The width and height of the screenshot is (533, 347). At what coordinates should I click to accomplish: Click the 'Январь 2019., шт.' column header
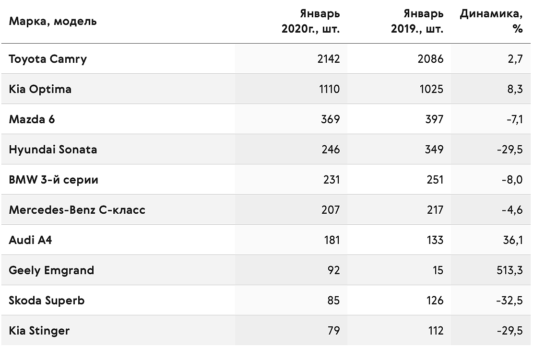tap(417, 21)
